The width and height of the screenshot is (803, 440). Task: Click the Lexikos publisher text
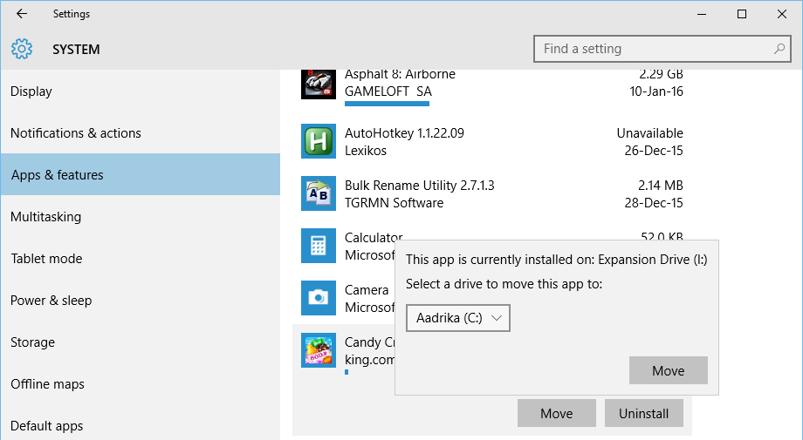(365, 150)
